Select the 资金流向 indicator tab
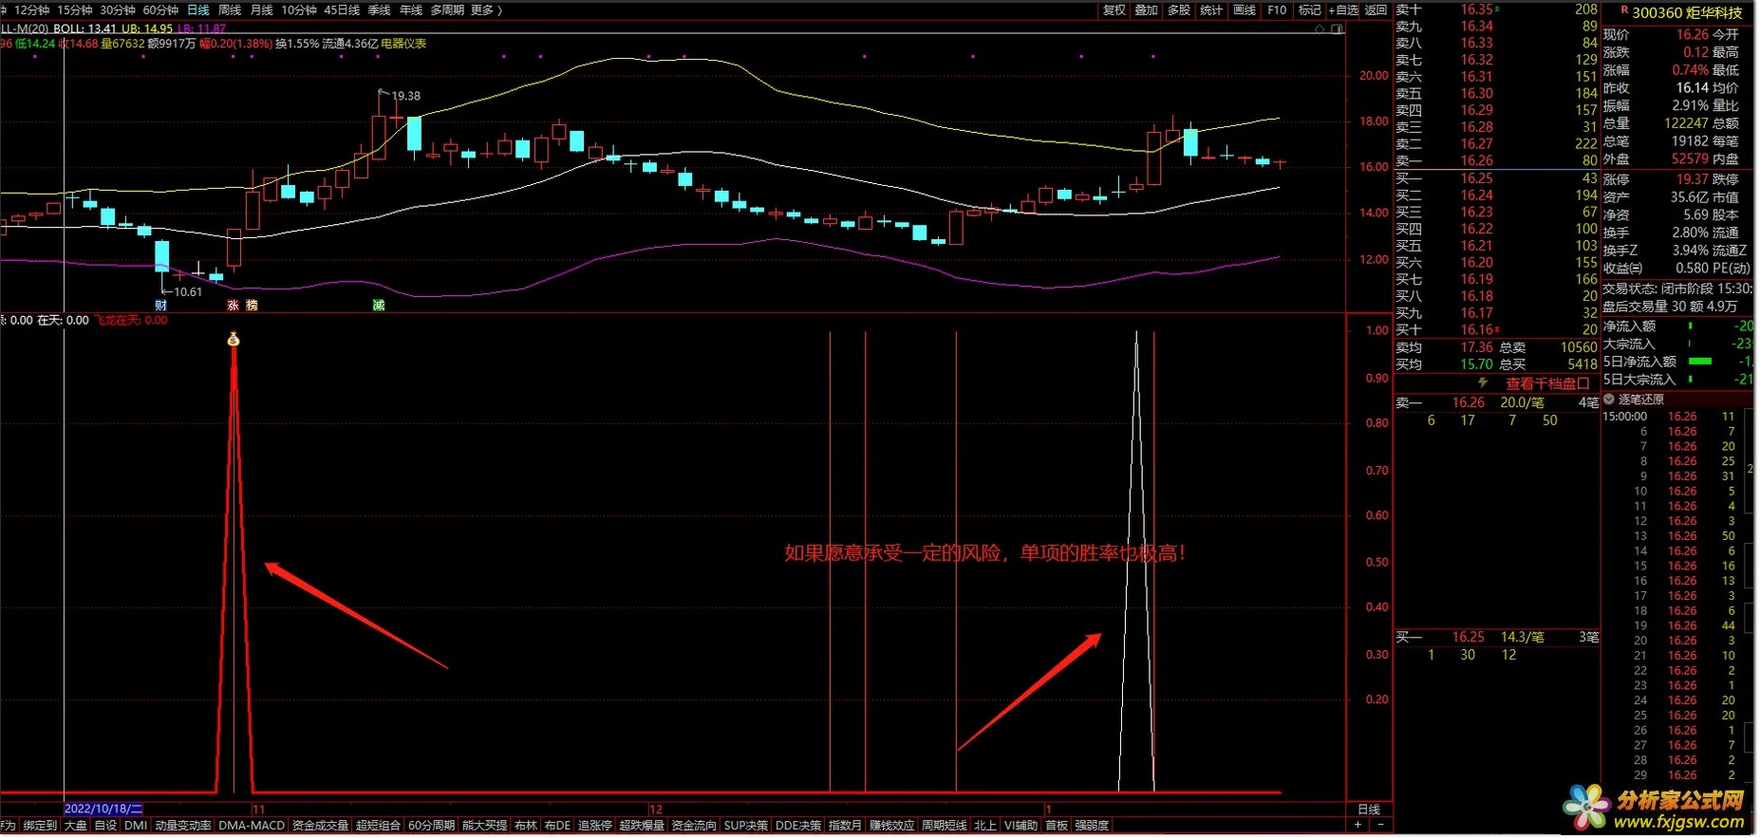The width and height of the screenshot is (1760, 838). pos(694,826)
